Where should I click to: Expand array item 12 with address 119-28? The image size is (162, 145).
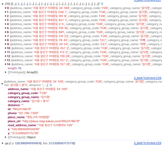tap(6, 56)
